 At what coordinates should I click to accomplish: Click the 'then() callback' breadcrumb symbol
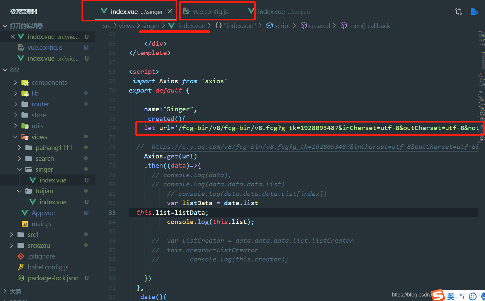(369, 26)
